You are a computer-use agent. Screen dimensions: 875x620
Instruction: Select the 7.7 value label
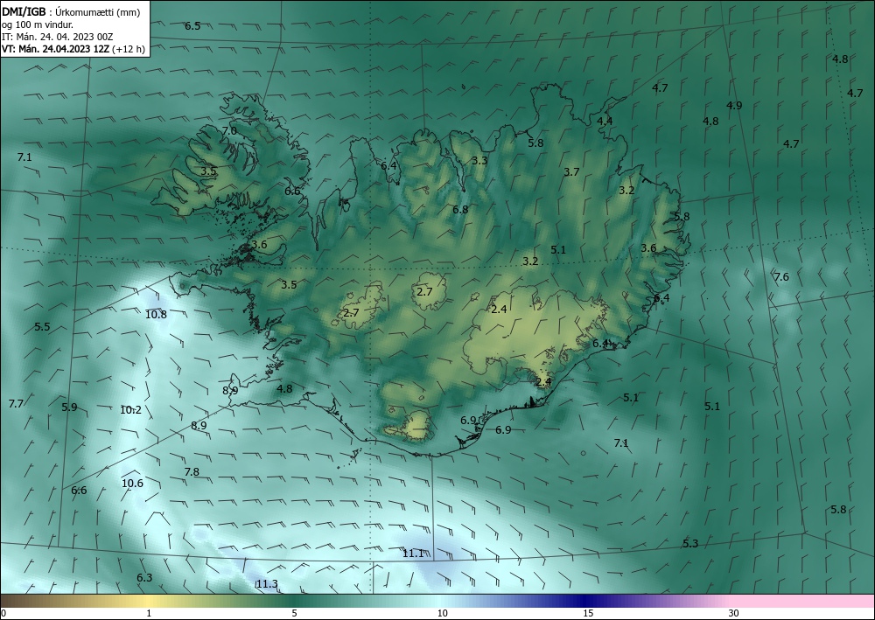point(16,404)
